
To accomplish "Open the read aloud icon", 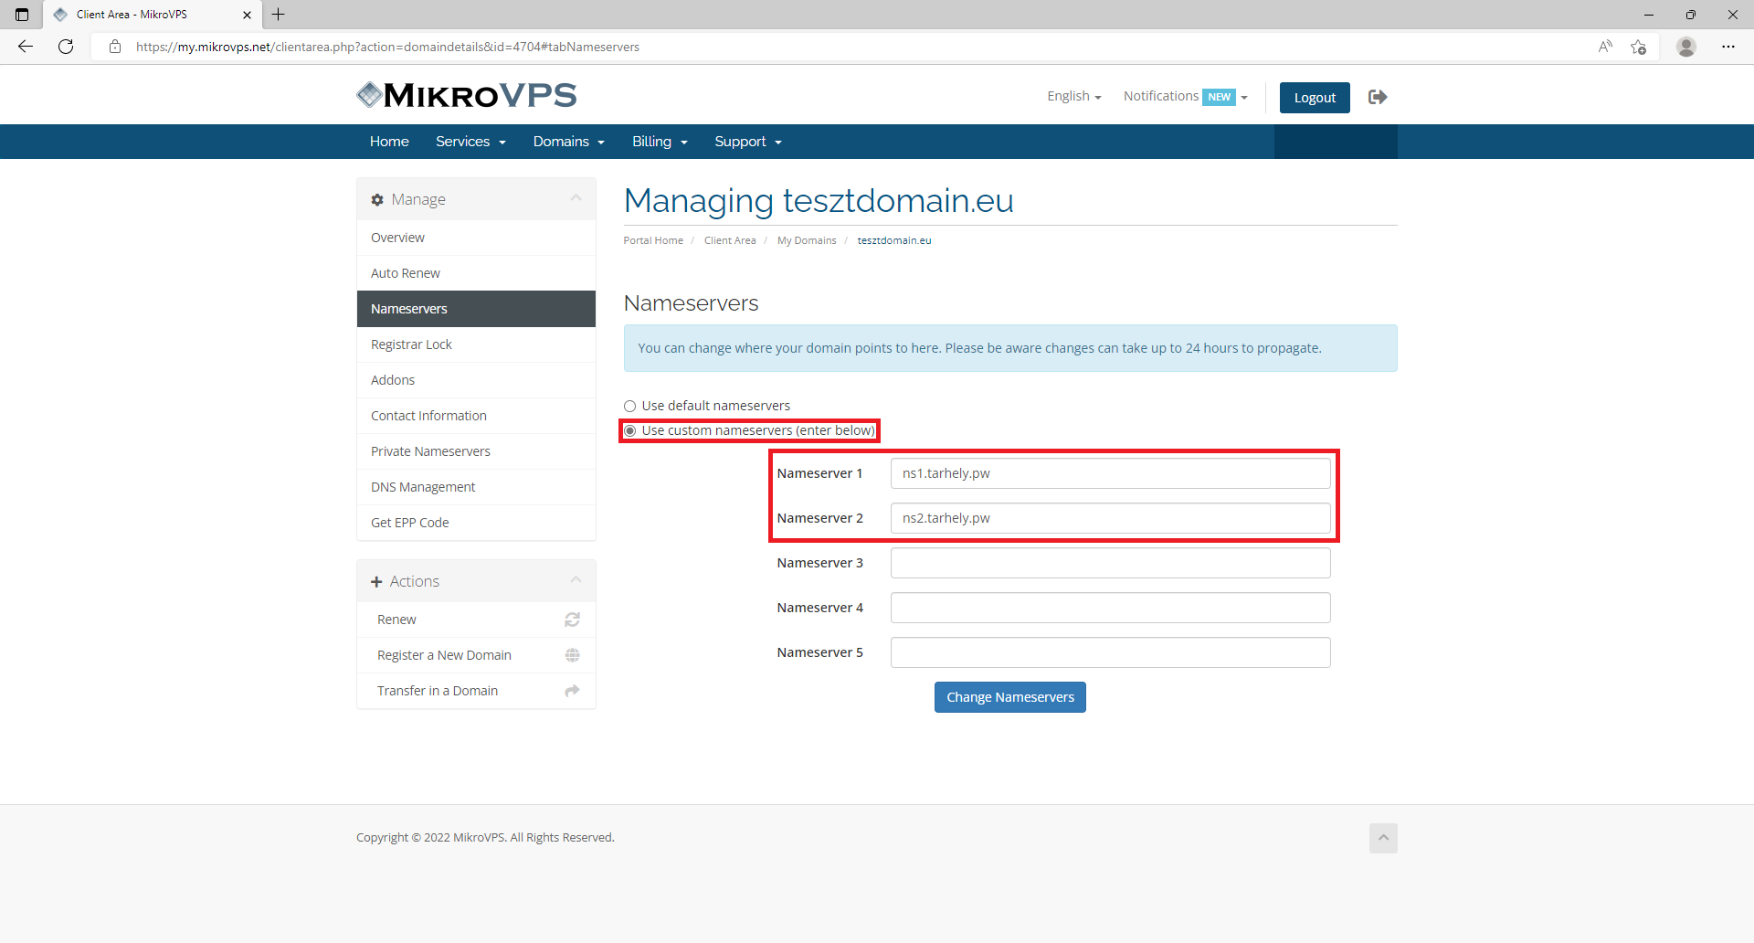I will (1605, 47).
